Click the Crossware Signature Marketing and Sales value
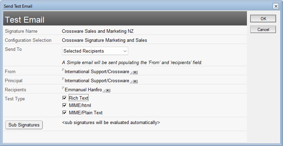This screenshot has height=146, width=283. (x=104, y=40)
